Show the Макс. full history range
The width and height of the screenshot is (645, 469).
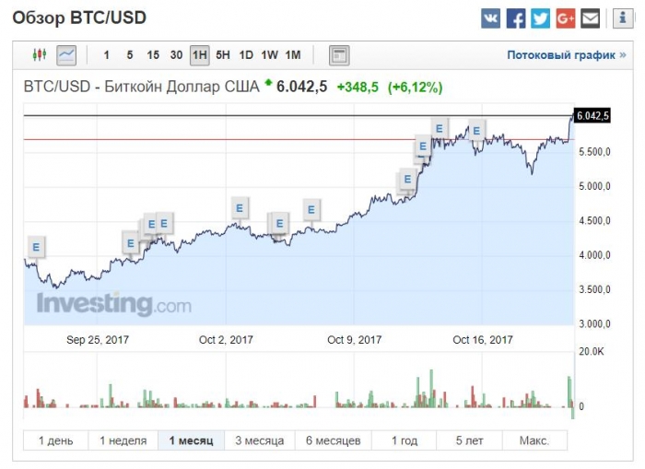coord(534,440)
